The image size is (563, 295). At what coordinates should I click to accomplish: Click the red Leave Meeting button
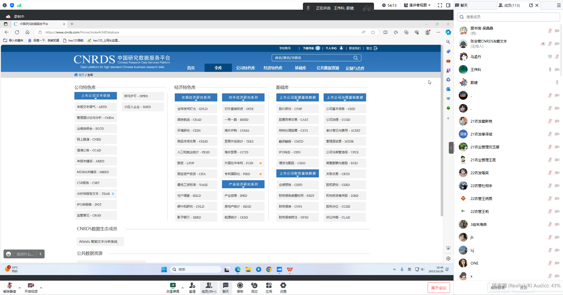click(439, 288)
